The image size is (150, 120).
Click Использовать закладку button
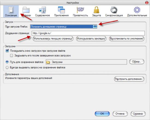(91, 39)
